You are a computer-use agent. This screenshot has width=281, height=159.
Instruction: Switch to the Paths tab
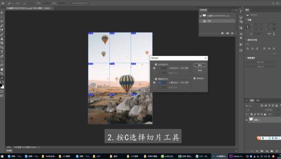258,100
